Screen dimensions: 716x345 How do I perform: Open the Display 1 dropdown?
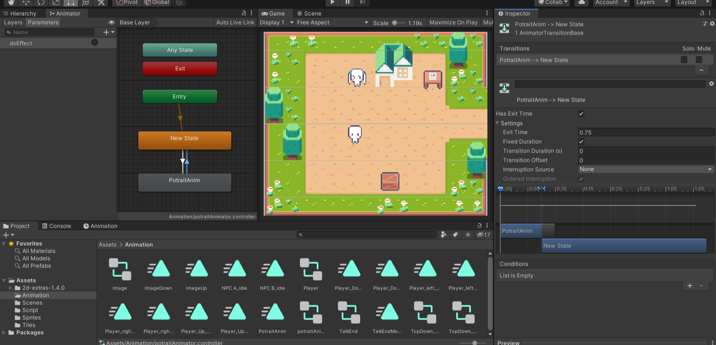[276, 22]
